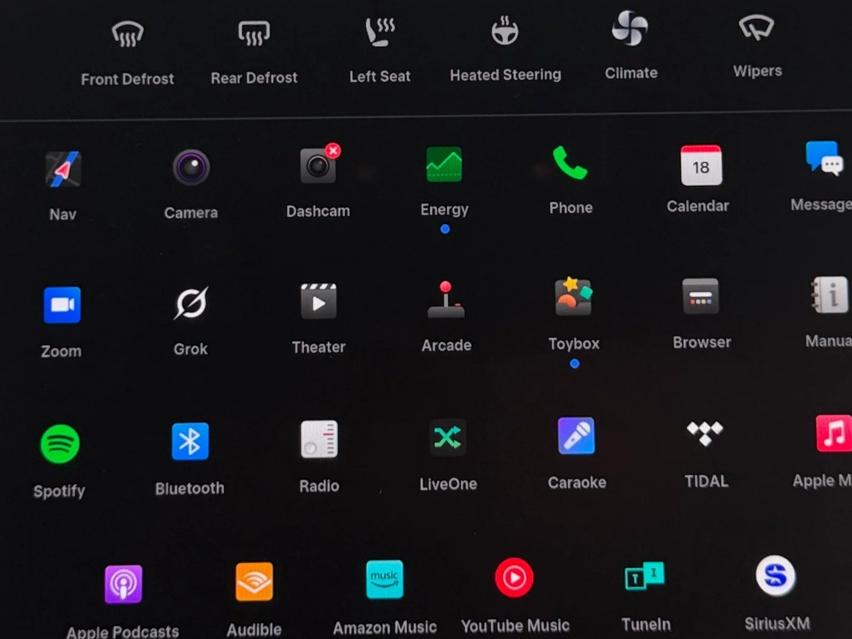Launch the red Apple Music app
The width and height of the screenshot is (852, 639).
[834, 433]
